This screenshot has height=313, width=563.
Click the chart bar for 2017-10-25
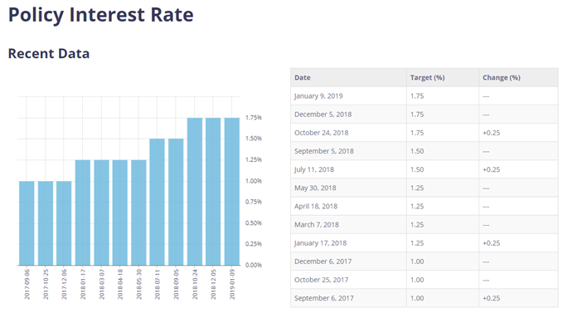pos(46,223)
